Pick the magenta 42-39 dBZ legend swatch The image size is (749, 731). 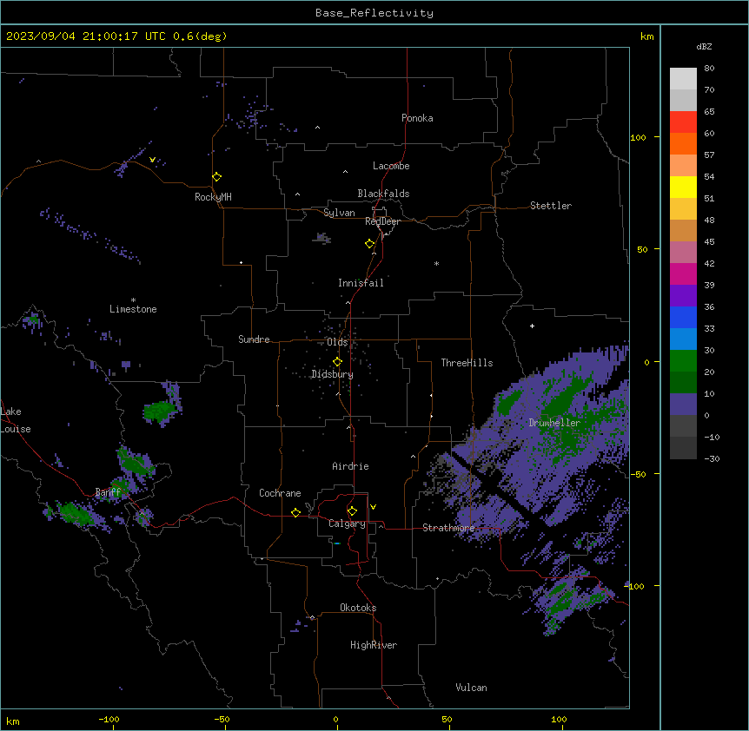683,273
